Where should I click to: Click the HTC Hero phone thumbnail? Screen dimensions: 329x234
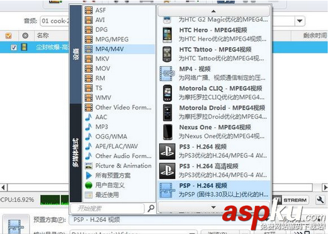(167, 35)
